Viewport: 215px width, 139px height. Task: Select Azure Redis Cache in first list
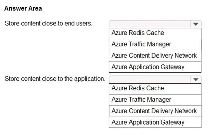155,34
